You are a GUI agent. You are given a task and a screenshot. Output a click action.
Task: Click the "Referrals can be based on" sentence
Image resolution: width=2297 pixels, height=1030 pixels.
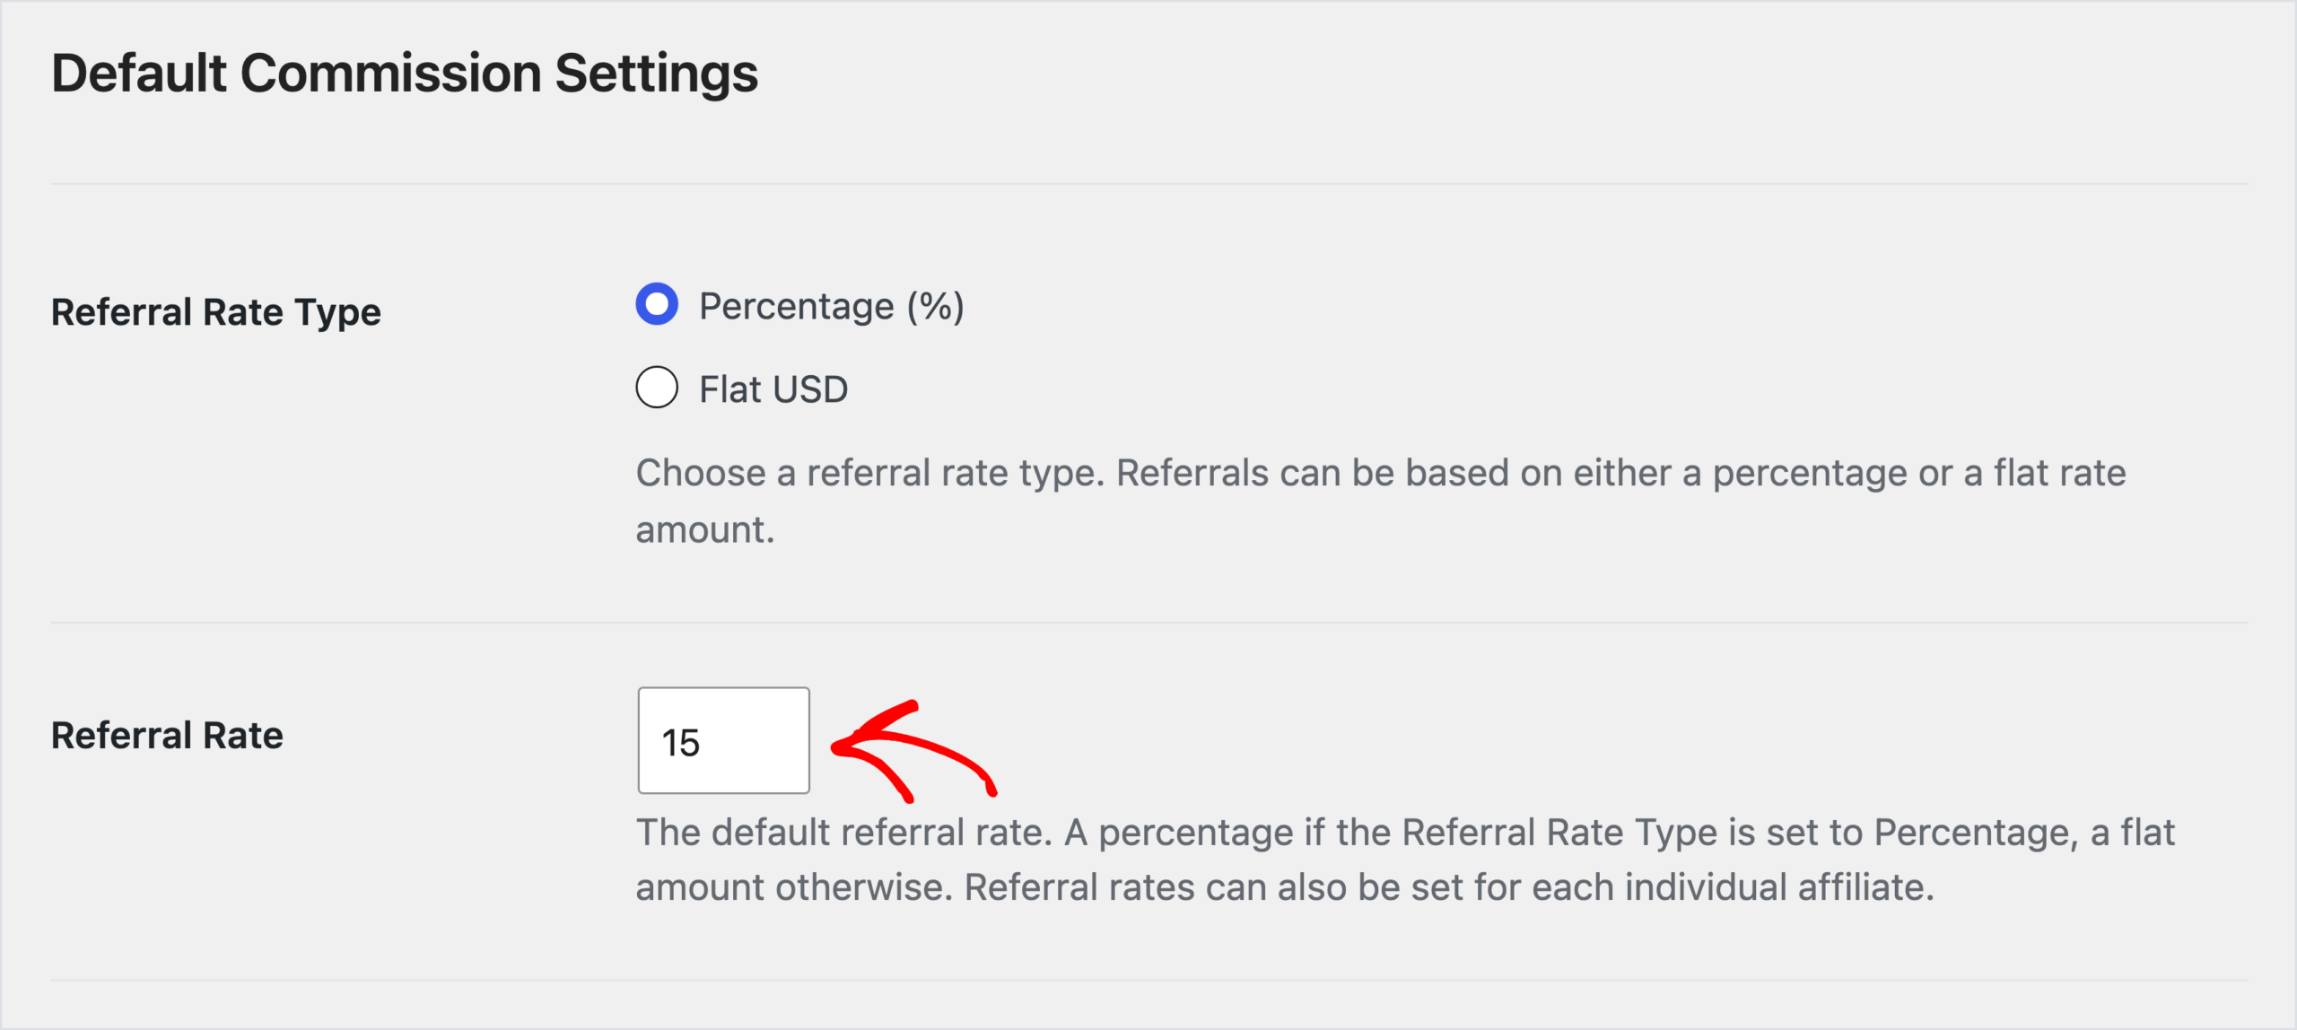tap(1621, 473)
